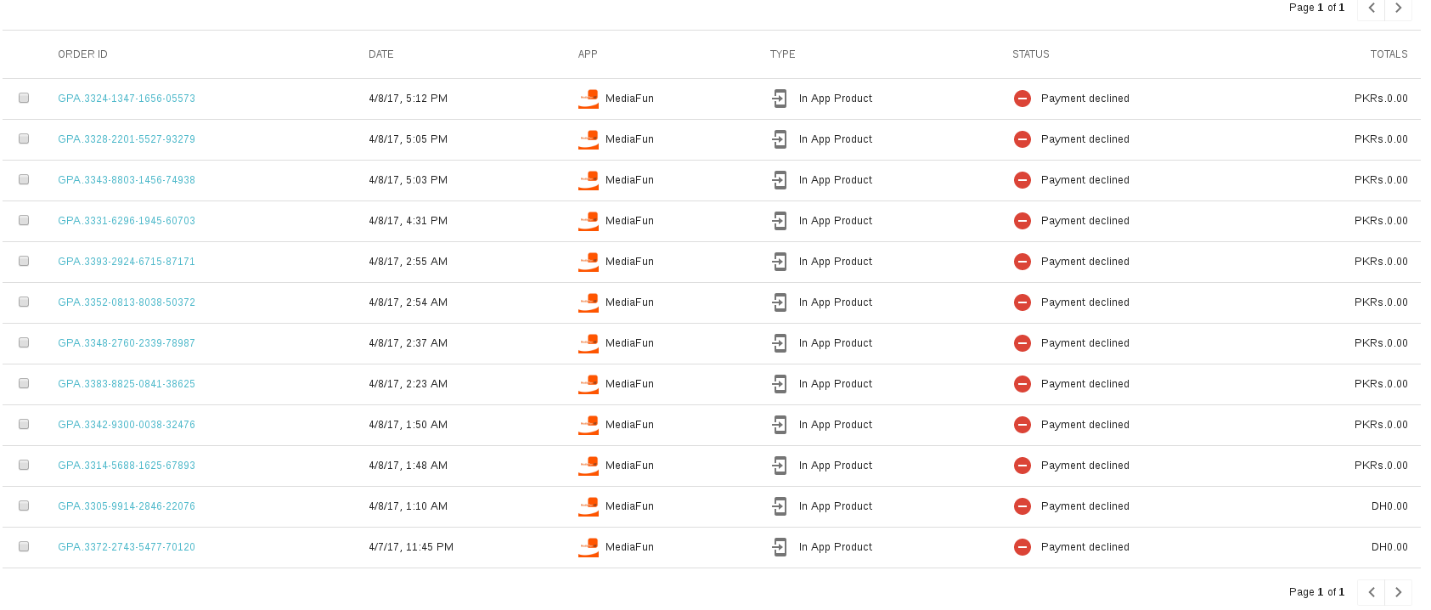This screenshot has height=610, width=1431.
Task: Click 'In App Product' text in the 2:54 AM row
Action: click(836, 302)
